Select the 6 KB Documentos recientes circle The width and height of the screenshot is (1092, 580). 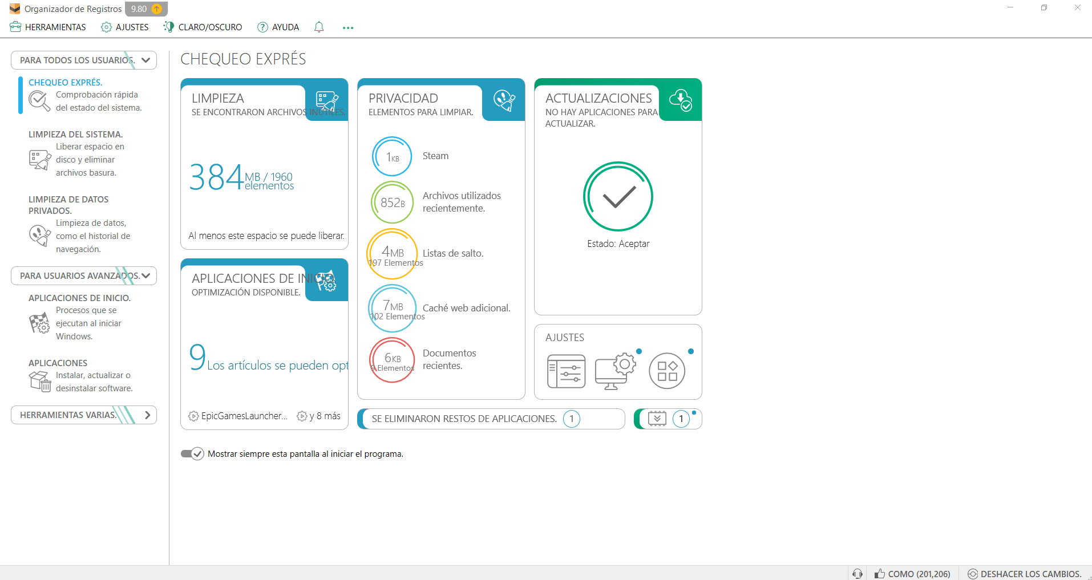pos(392,360)
